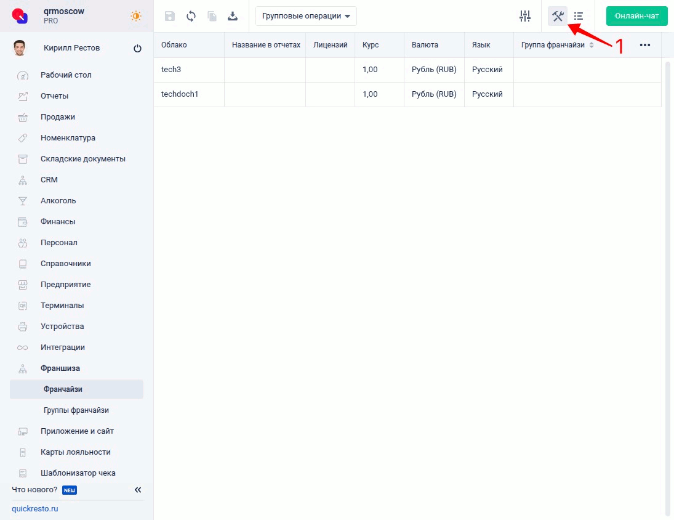The height and width of the screenshot is (520, 674).
Task: Toggle the sun theme switch icon
Action: 136,16
